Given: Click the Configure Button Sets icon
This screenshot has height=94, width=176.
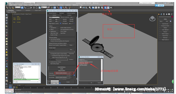Looking at the screenshot, I should click(171, 21).
